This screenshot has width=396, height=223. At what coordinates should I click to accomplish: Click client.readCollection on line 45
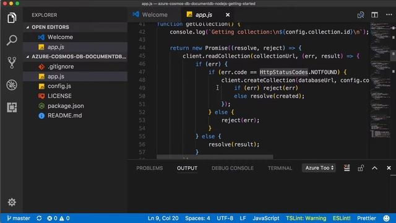[217, 56]
